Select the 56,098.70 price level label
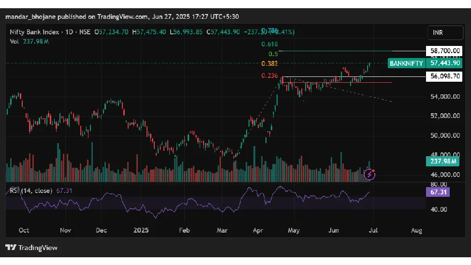Image resolution: width=471 pixels, height=265 pixels. click(444, 76)
